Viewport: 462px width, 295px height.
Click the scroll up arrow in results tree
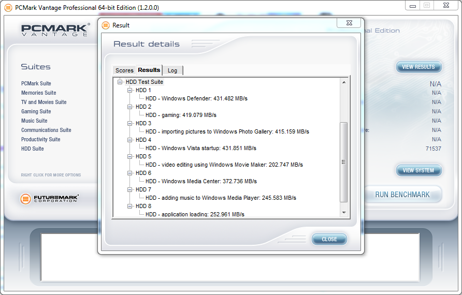click(x=344, y=82)
